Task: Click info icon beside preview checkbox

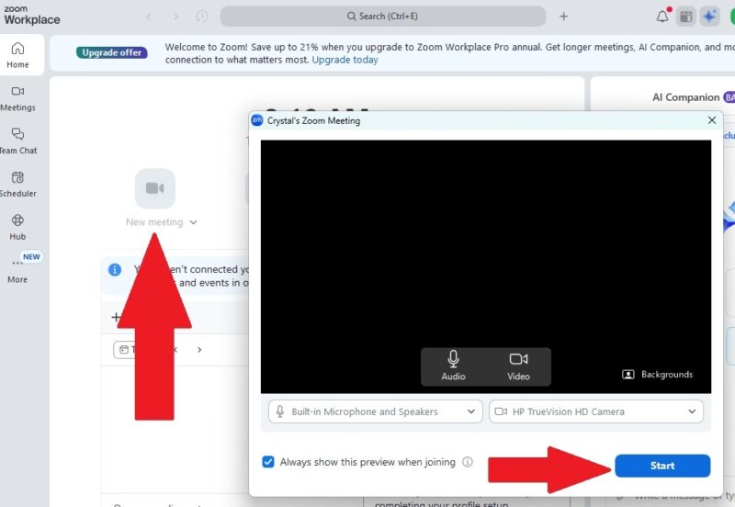Action: click(x=468, y=462)
